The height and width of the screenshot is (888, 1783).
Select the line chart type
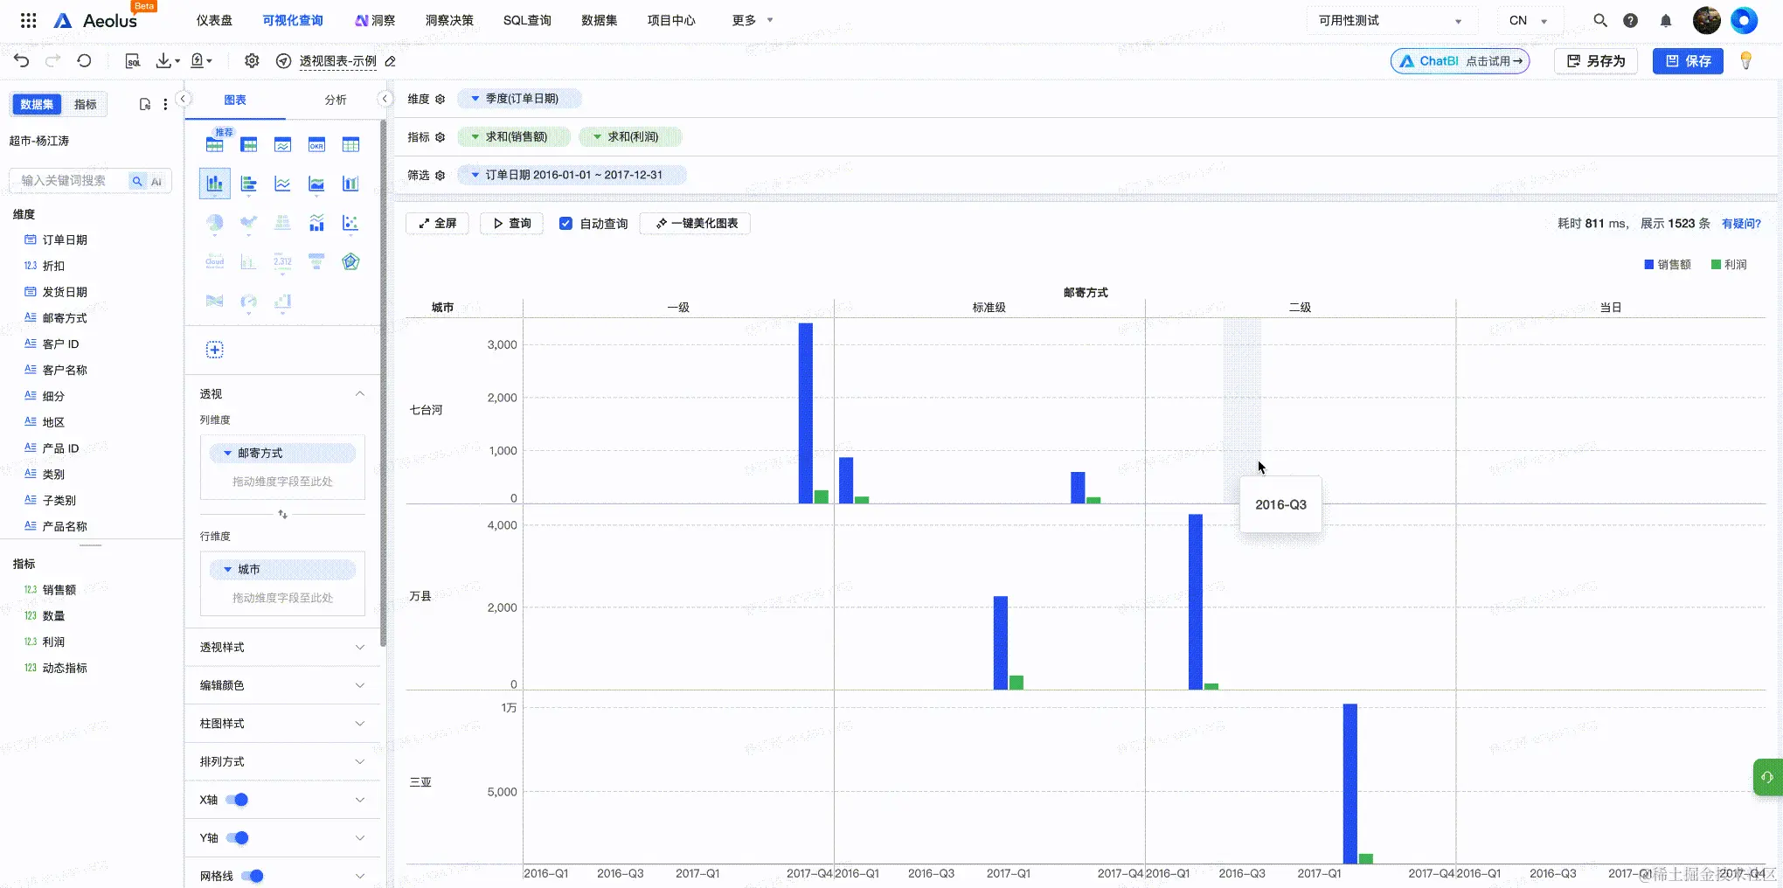coord(282,184)
